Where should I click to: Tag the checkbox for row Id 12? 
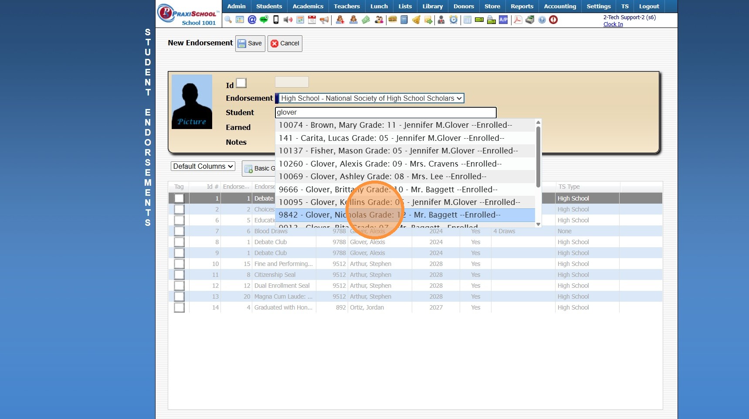(179, 286)
